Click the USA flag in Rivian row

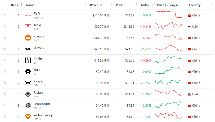click(190, 94)
